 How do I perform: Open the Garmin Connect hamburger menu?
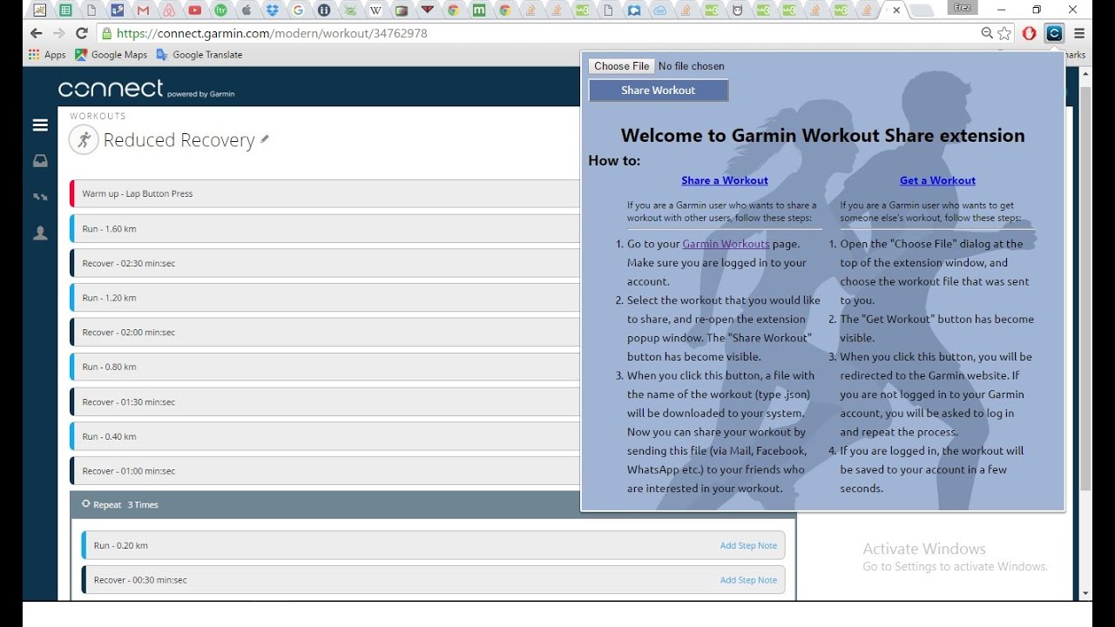pos(40,125)
